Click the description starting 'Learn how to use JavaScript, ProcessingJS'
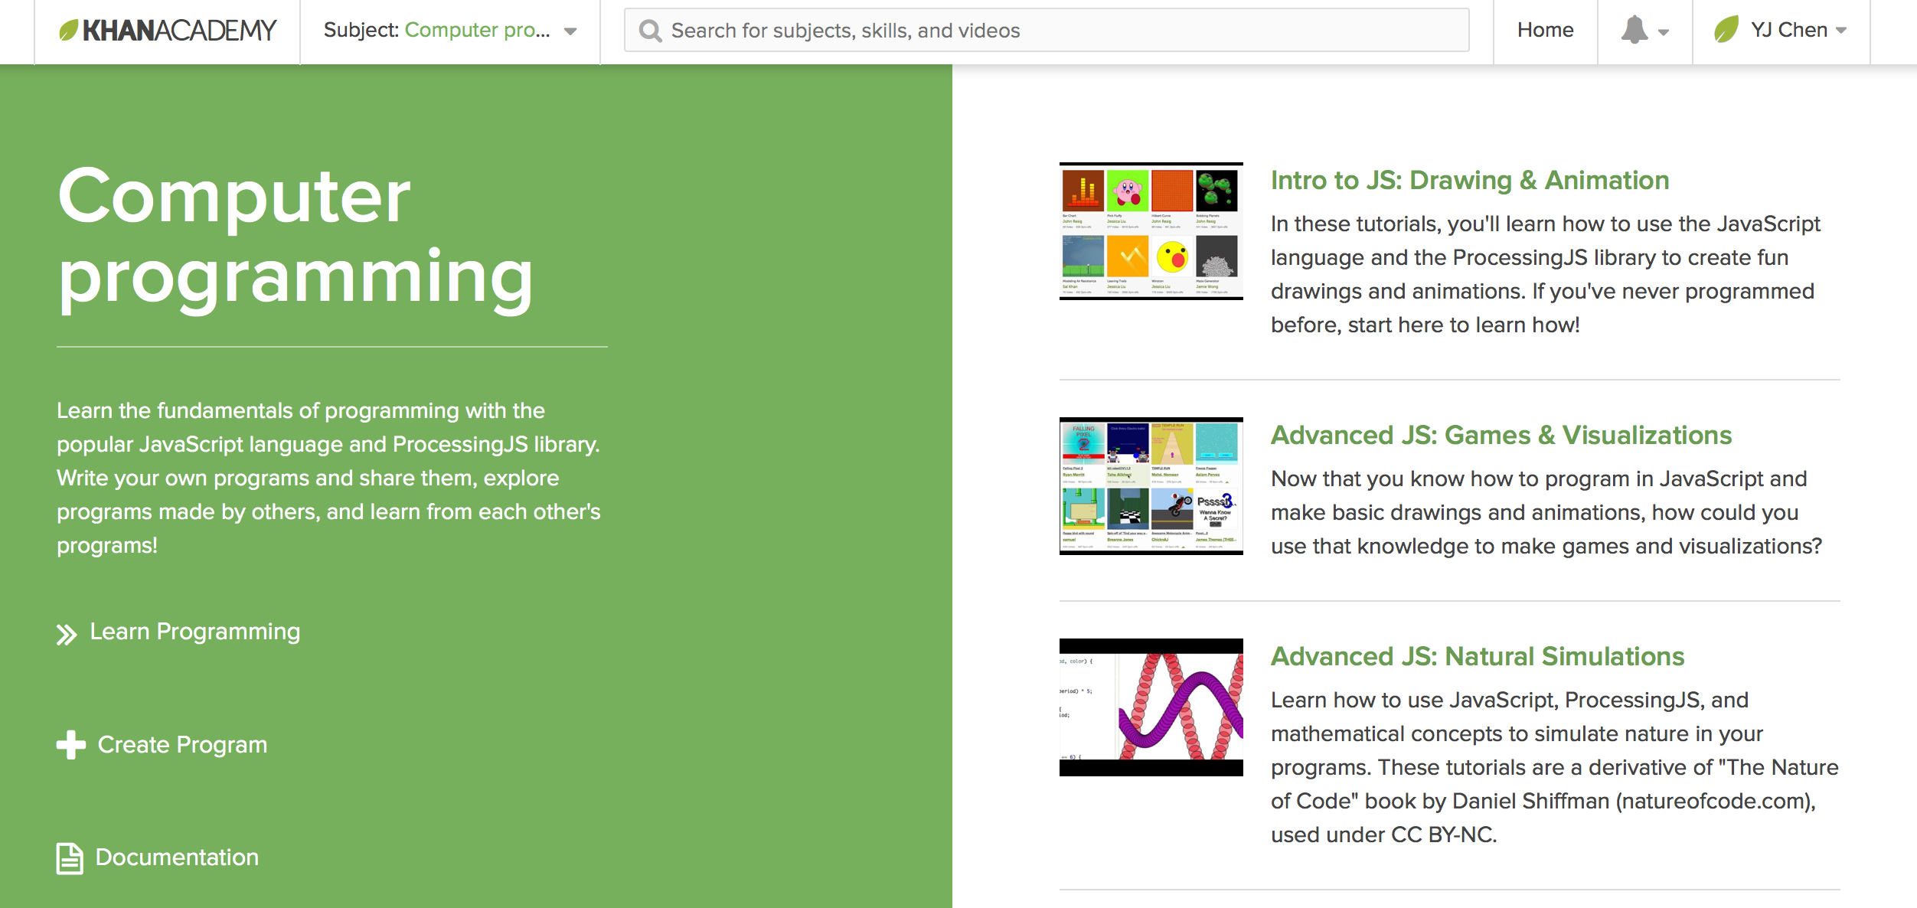The width and height of the screenshot is (1917, 908). point(1555,767)
